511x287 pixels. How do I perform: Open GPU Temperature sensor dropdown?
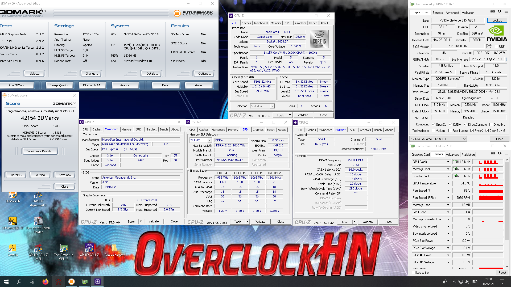point(448,183)
